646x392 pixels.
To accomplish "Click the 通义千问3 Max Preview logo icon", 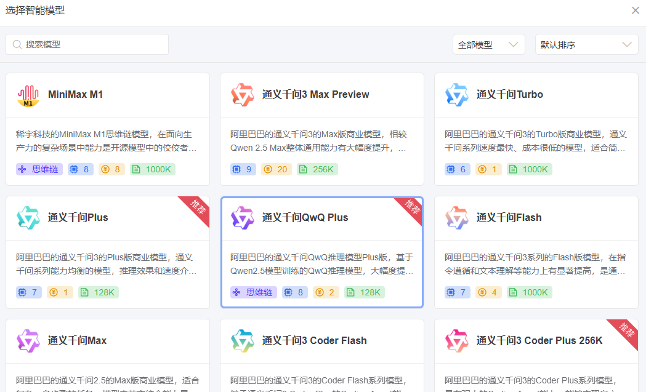I will click(242, 95).
